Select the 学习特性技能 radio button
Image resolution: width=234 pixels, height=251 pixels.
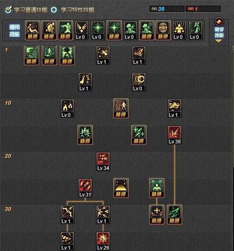54,10
